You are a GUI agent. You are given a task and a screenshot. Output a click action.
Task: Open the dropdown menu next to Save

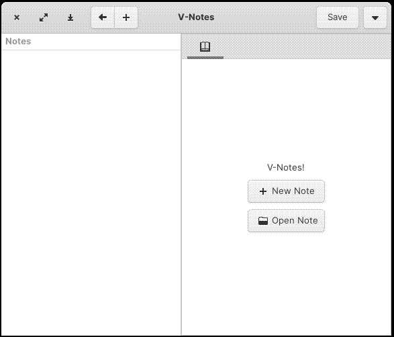click(375, 17)
